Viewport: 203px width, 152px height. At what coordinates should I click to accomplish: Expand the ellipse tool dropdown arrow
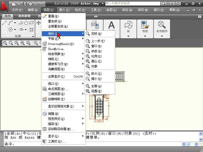coord(26,29)
